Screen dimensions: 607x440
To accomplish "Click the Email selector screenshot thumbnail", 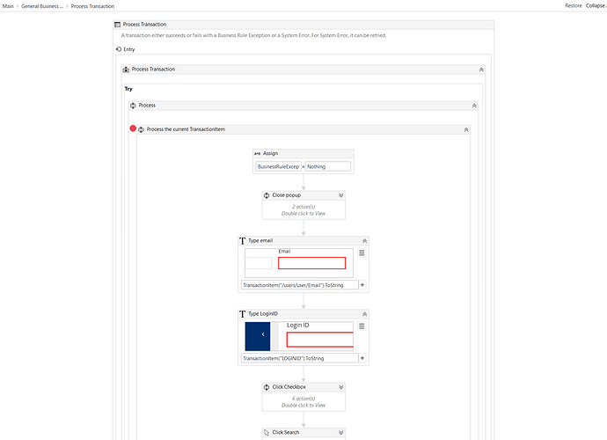I will (x=299, y=263).
